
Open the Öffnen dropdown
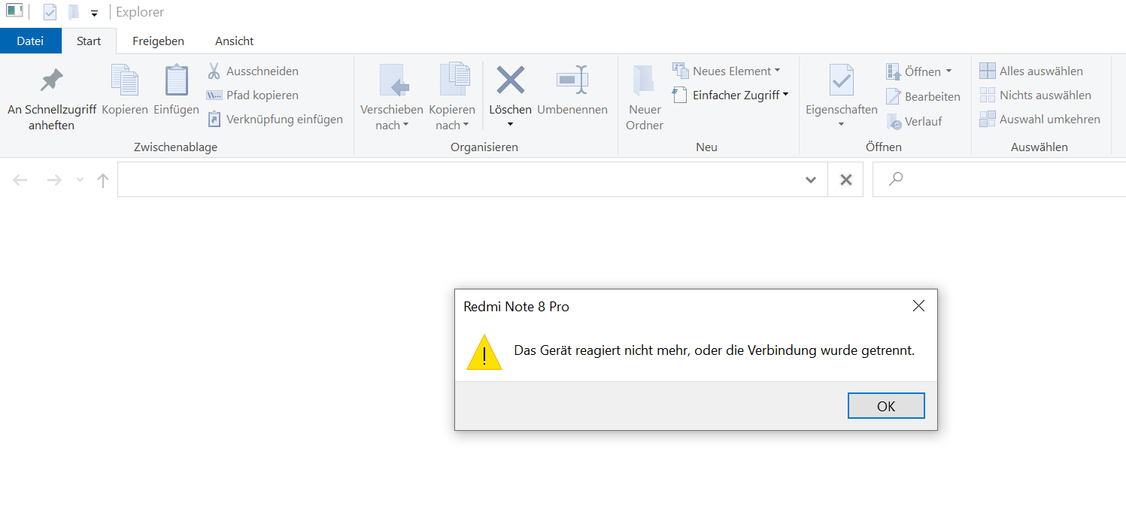point(919,71)
